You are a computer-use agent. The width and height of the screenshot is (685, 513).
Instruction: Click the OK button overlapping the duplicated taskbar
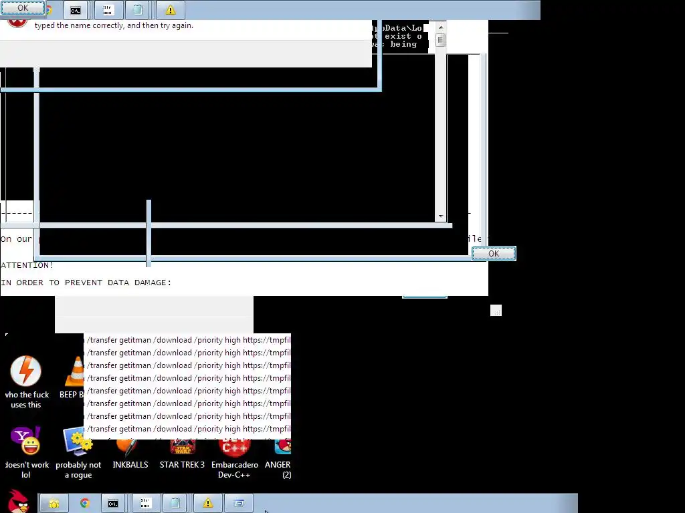tap(23, 7)
